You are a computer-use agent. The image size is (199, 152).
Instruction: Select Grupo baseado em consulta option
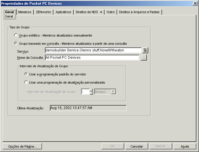pyautogui.click(x=16, y=44)
